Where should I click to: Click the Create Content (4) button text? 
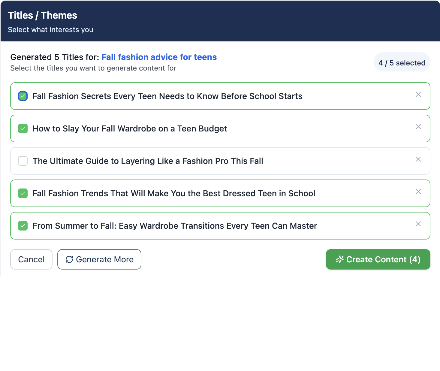click(x=383, y=259)
